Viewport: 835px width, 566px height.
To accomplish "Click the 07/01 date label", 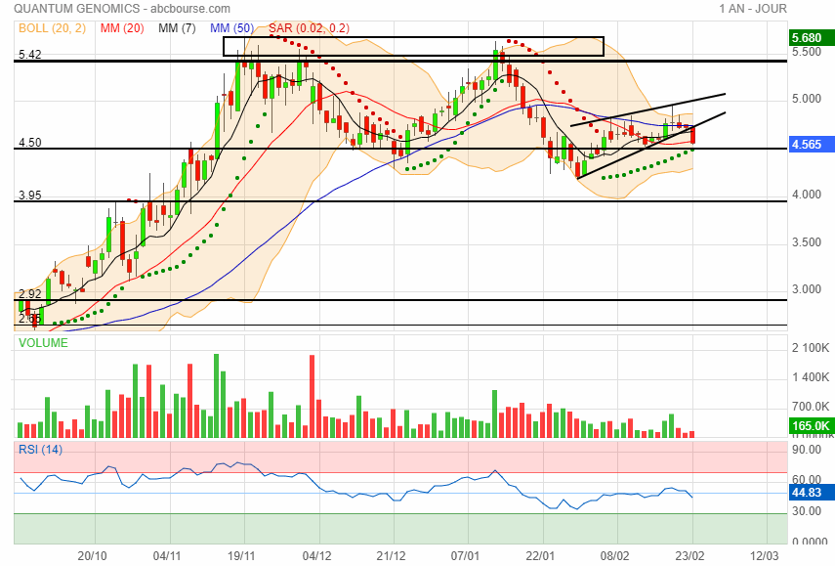I will click(465, 556).
